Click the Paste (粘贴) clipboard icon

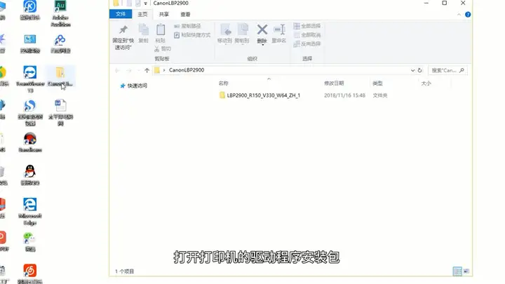click(161, 30)
